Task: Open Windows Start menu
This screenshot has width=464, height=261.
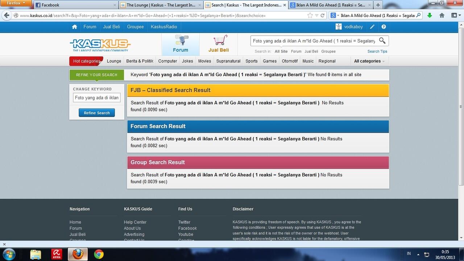Action: (9, 254)
